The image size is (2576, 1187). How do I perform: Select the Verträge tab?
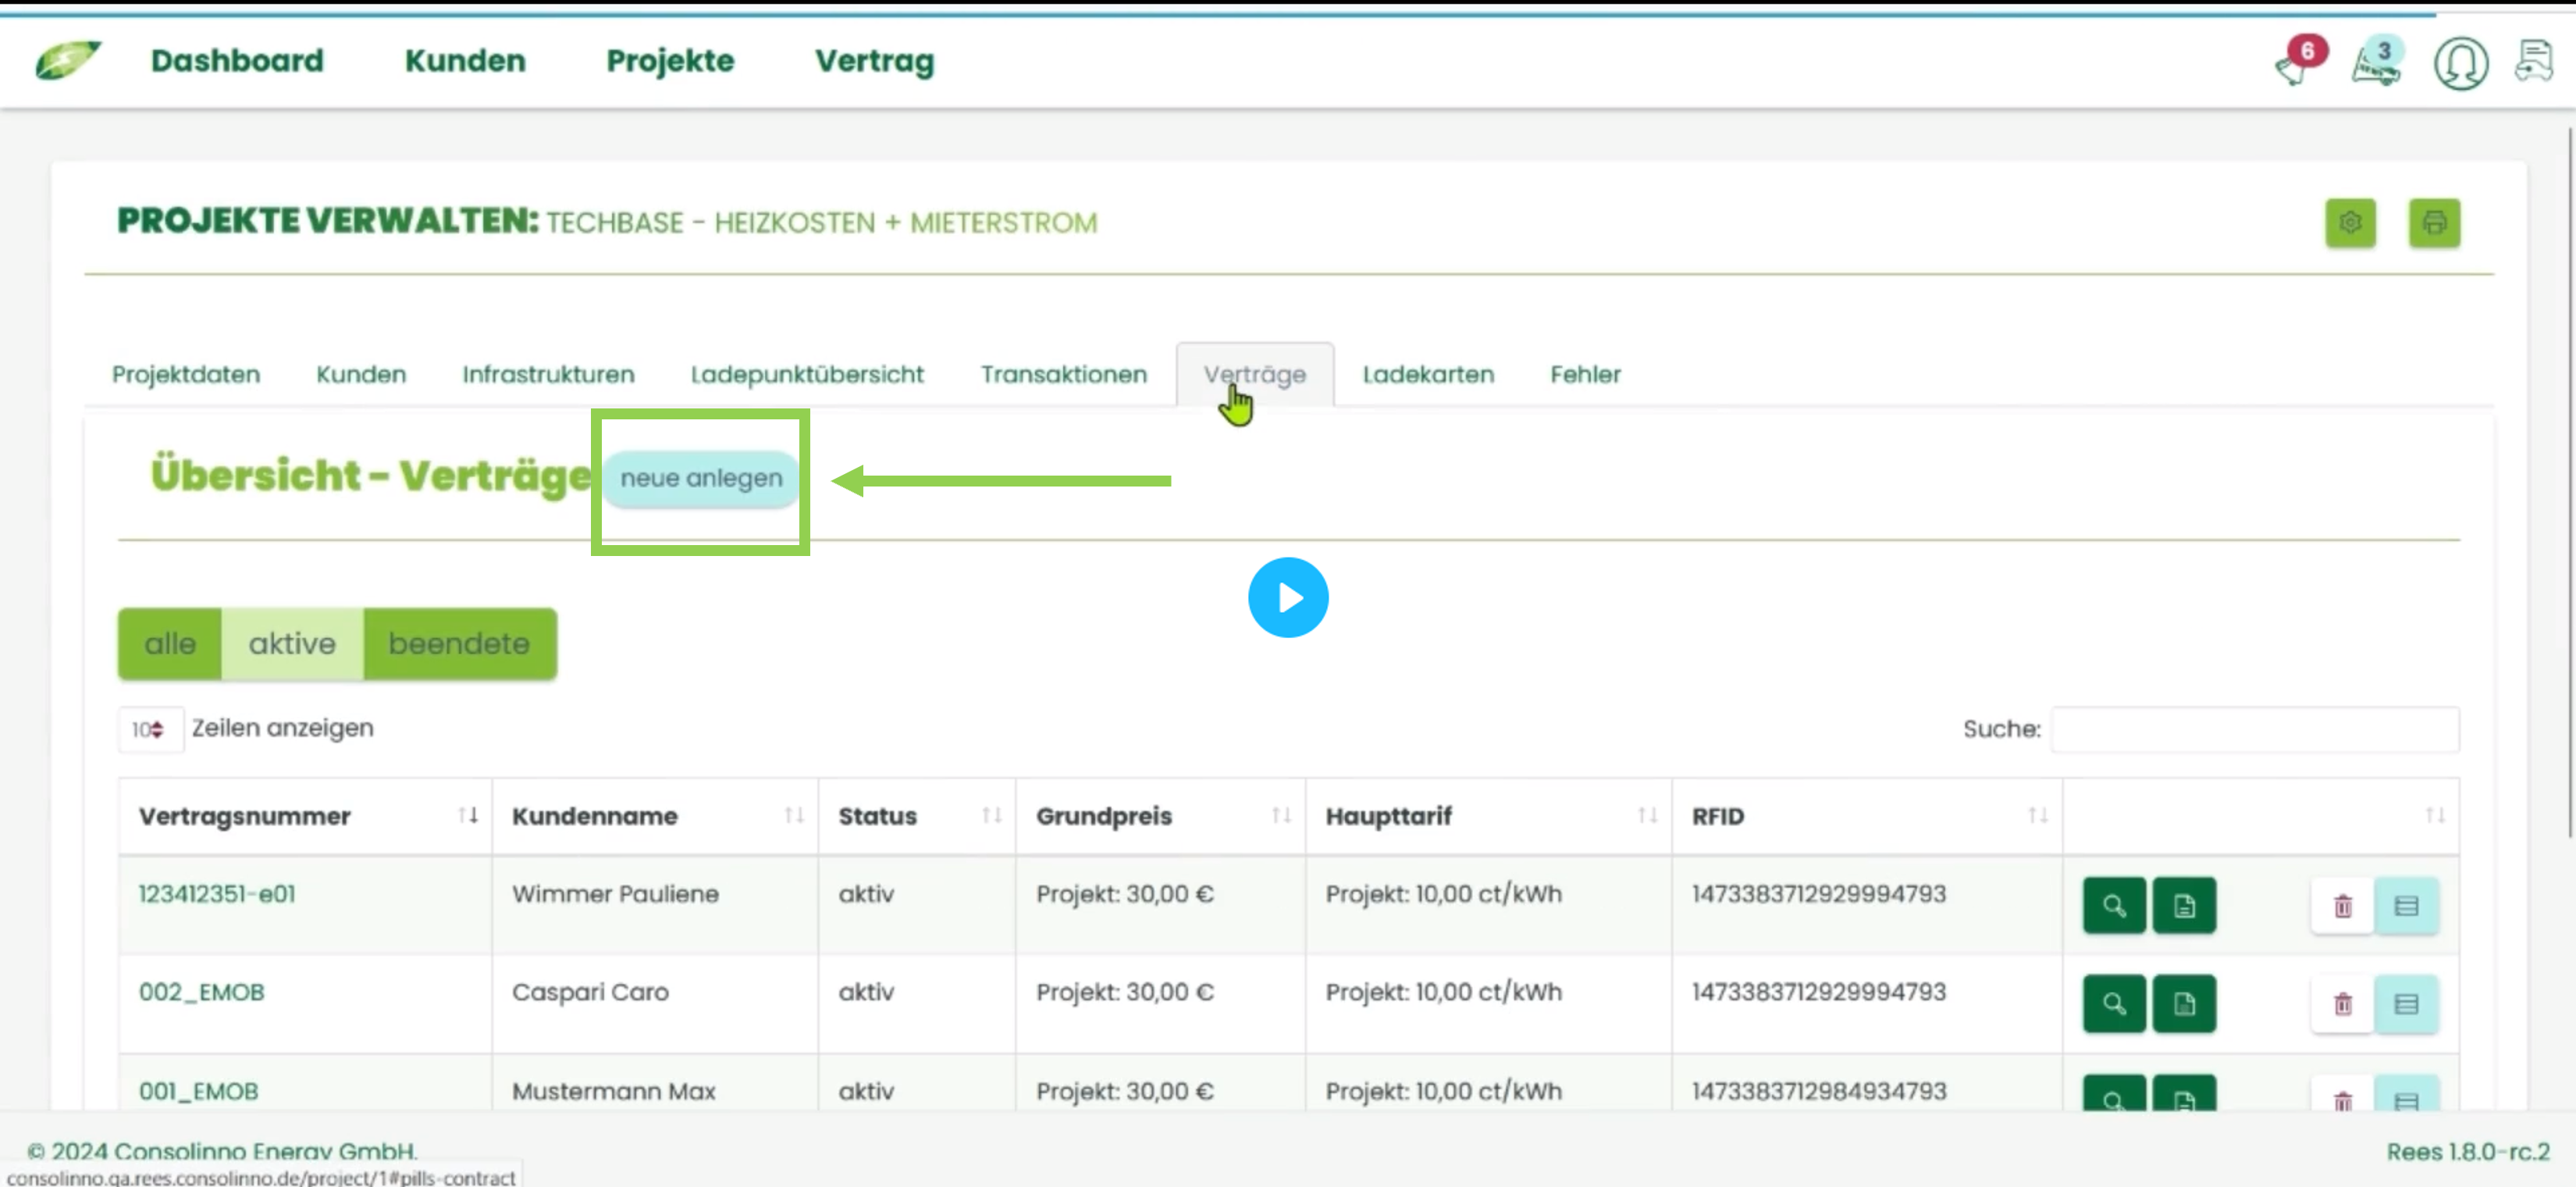[x=1254, y=374]
